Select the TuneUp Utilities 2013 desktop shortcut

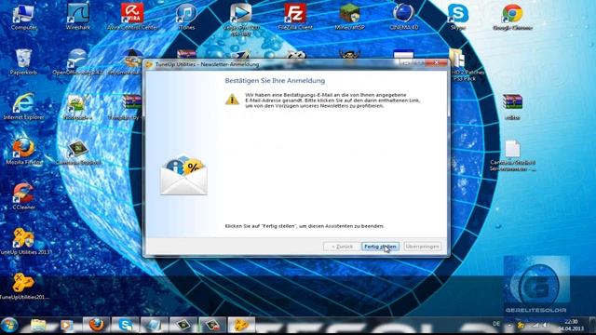pyautogui.click(x=23, y=241)
